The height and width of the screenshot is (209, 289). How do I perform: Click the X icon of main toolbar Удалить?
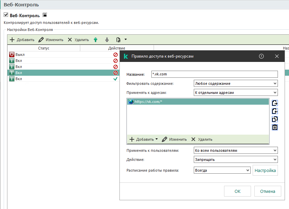click(70, 40)
